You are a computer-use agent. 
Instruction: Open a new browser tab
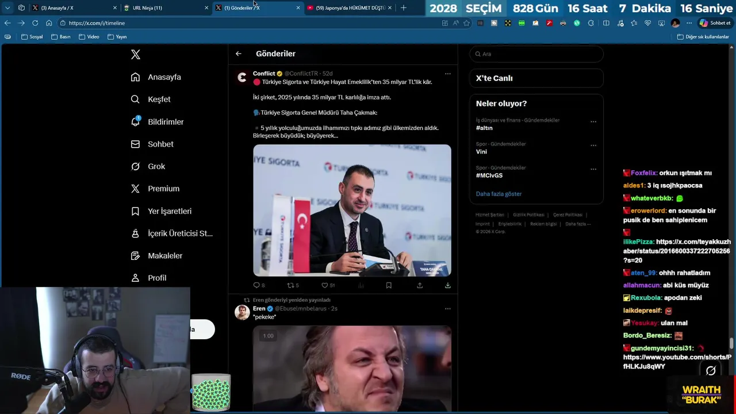click(x=403, y=8)
